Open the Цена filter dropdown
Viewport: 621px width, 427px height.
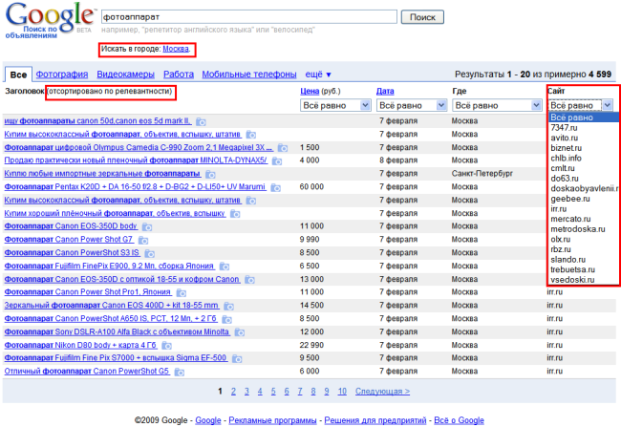pyautogui.click(x=335, y=105)
